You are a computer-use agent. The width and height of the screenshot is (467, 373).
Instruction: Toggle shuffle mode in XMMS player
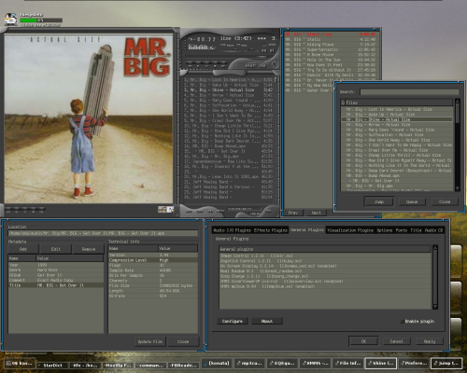(x=250, y=66)
